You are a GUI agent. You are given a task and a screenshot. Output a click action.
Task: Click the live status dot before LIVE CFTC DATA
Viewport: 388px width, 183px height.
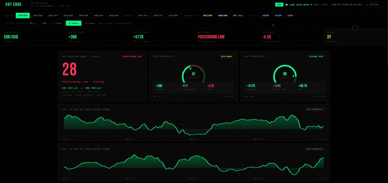[287, 4]
